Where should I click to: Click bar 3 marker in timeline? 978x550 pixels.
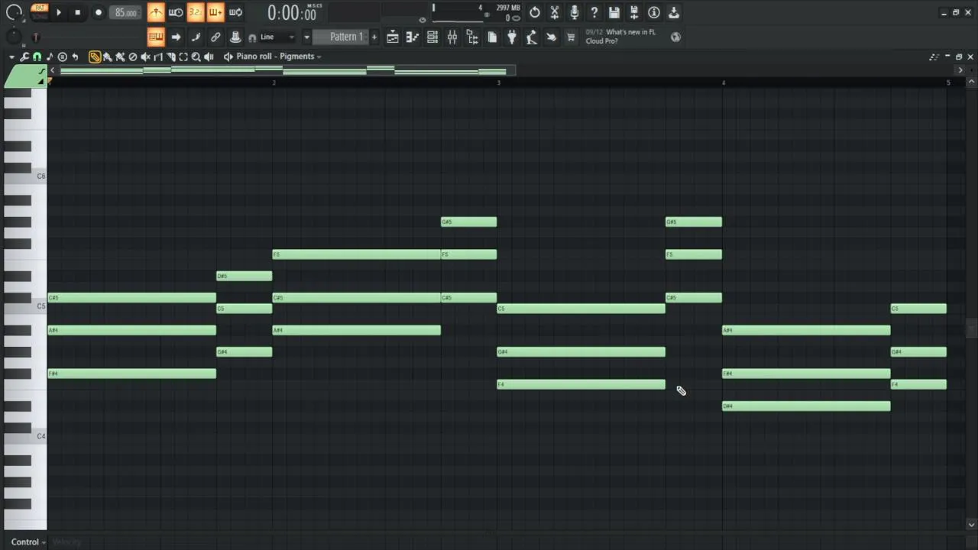[498, 82]
